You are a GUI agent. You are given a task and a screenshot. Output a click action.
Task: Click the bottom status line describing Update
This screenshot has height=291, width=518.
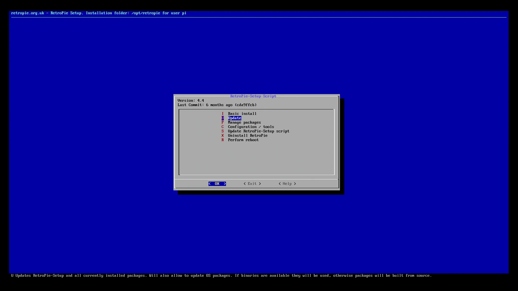[x=221, y=276]
